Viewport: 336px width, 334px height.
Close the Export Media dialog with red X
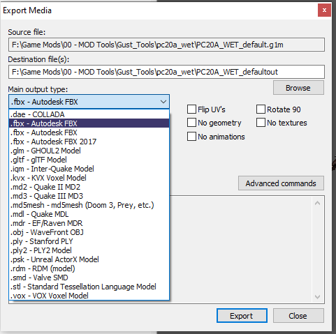click(x=324, y=10)
